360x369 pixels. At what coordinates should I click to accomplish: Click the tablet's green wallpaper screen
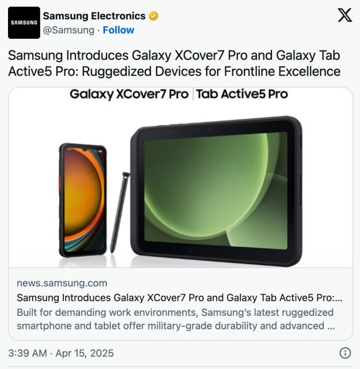coord(215,190)
